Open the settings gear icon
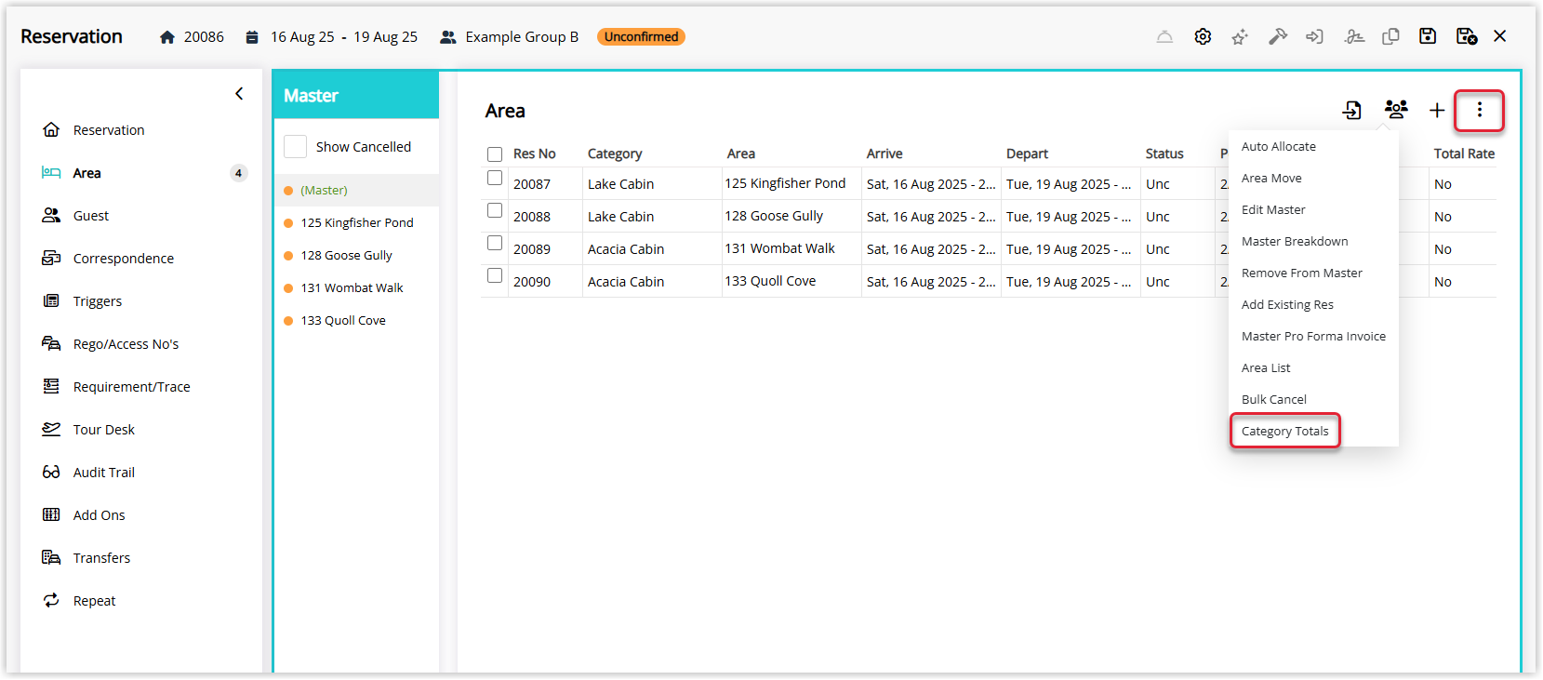Viewport: 1543px width, 680px height. click(x=1203, y=36)
